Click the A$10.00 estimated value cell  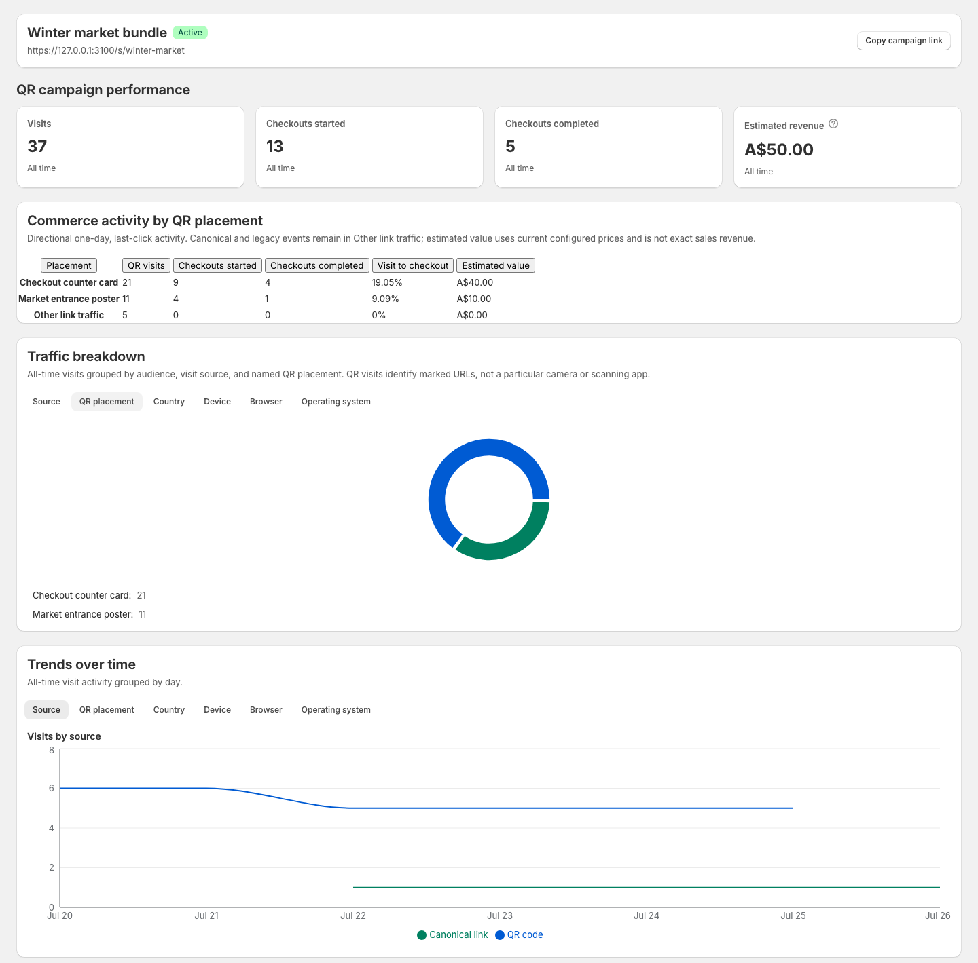[x=473, y=299]
